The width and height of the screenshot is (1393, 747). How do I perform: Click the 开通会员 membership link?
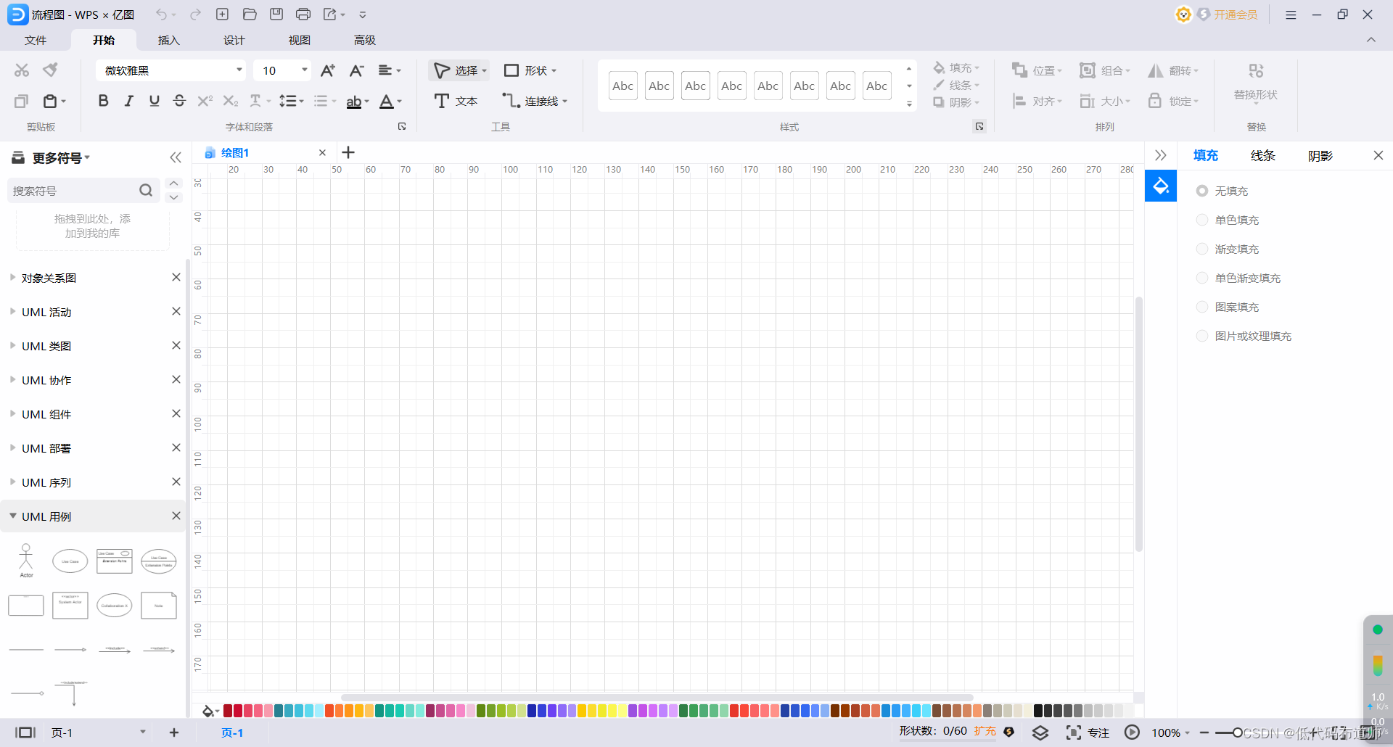tap(1236, 15)
